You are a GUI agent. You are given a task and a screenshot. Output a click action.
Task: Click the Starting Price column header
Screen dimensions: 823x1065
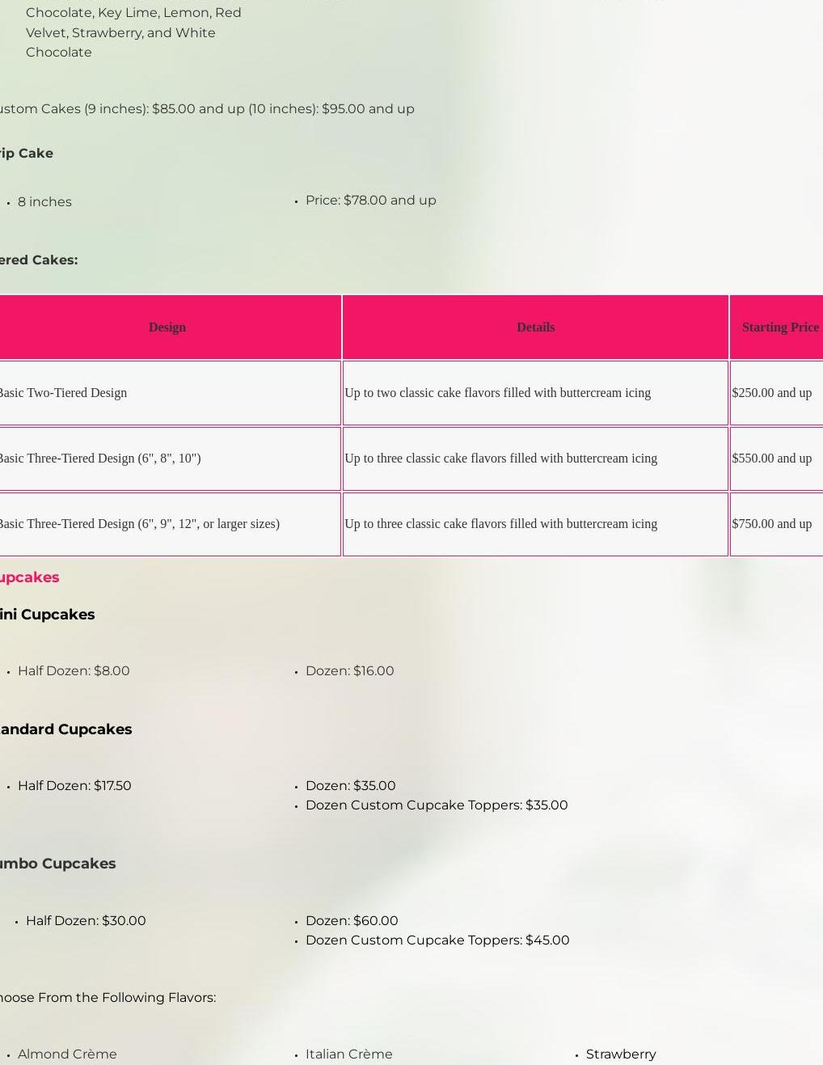(x=779, y=328)
